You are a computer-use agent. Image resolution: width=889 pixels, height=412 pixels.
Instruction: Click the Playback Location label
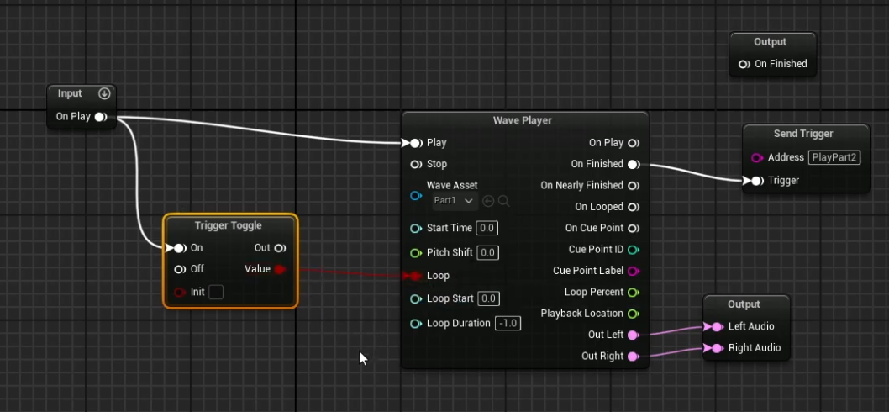click(x=581, y=314)
